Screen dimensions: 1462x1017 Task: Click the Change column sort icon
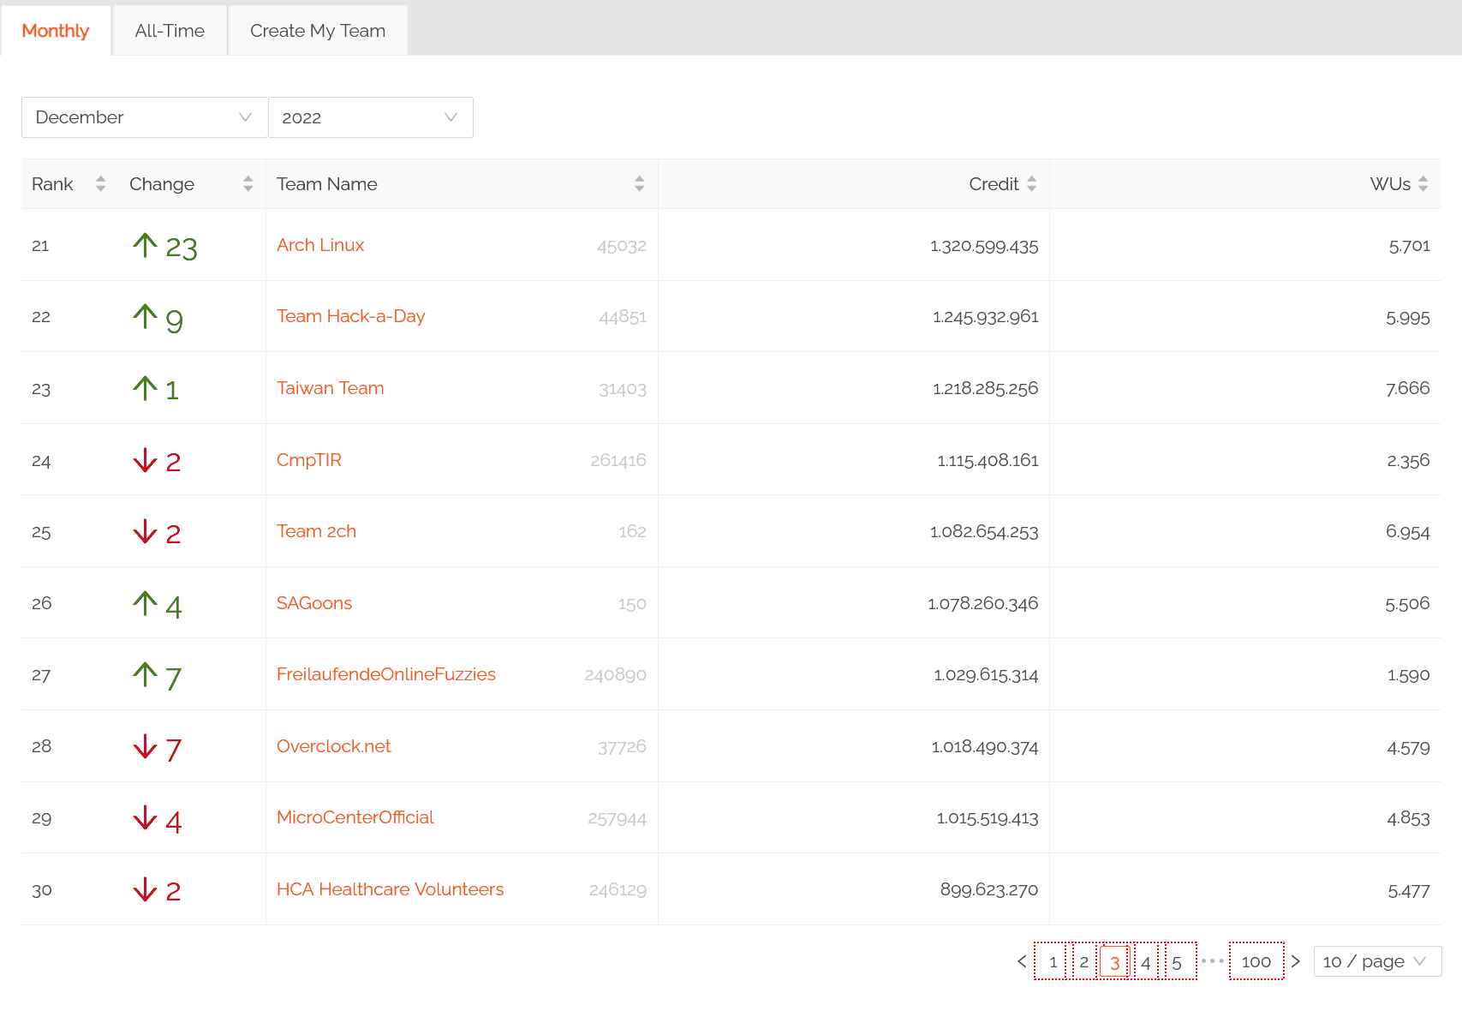click(x=248, y=184)
